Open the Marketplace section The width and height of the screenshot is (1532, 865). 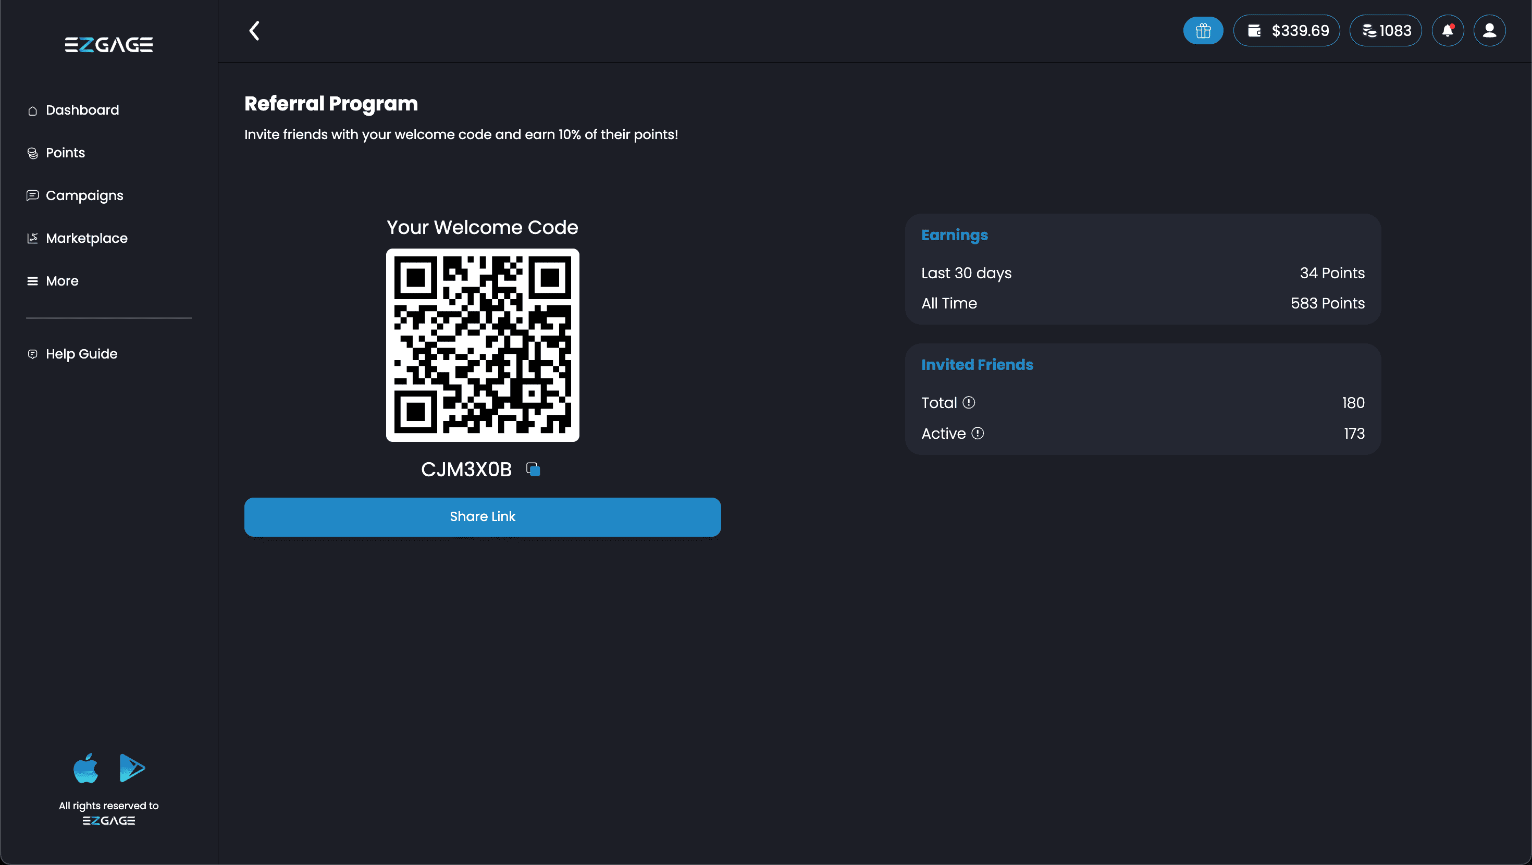click(x=87, y=238)
